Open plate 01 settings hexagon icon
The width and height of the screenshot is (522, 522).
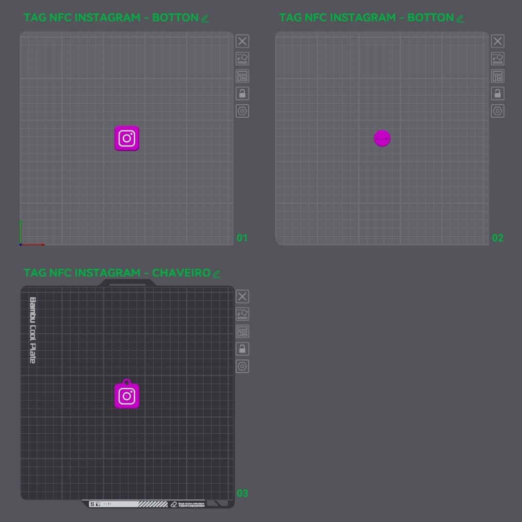click(242, 111)
